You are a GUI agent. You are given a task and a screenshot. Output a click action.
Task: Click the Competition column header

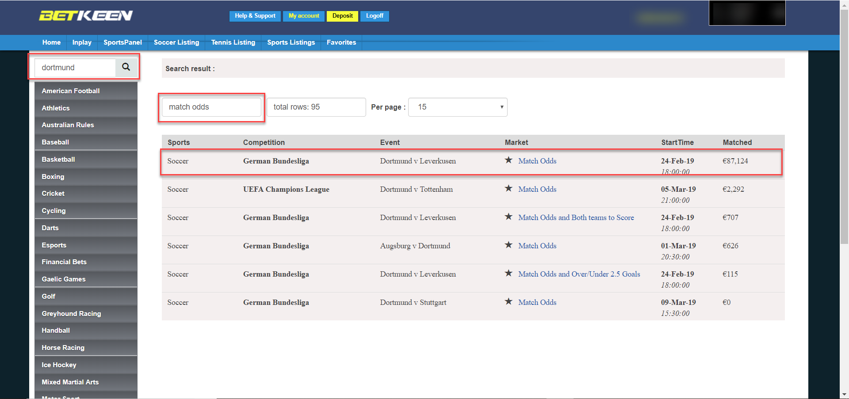click(x=264, y=142)
